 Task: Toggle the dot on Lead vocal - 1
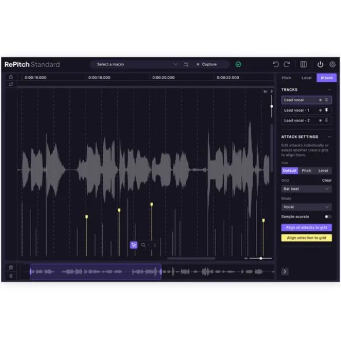pos(320,110)
